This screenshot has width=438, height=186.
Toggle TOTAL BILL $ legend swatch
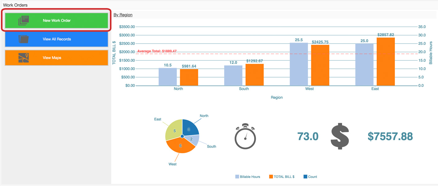pos(271,177)
